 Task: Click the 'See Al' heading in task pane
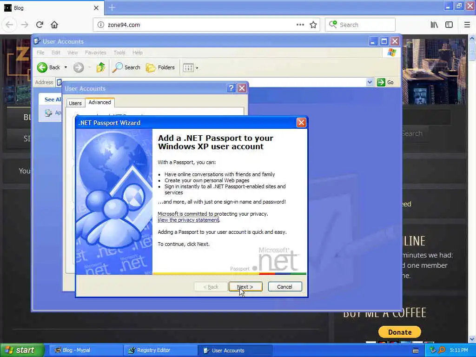click(x=53, y=99)
